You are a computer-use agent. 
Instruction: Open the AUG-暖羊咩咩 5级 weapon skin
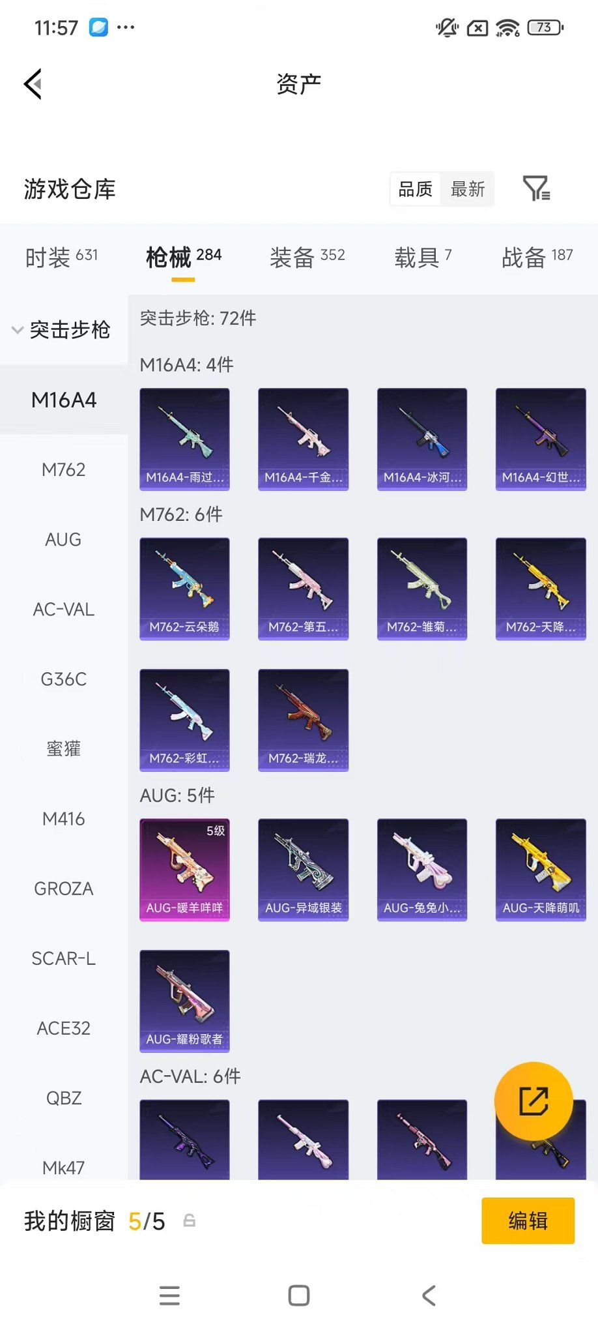coord(184,870)
